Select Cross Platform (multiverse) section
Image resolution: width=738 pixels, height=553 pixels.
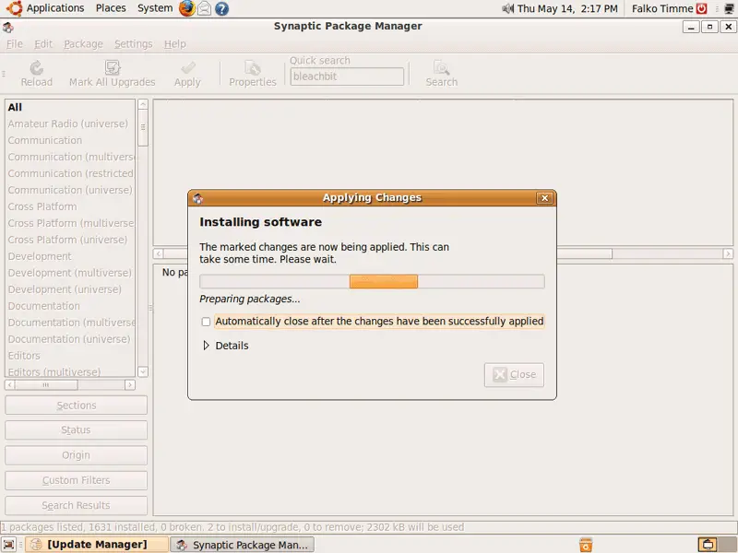(x=70, y=223)
